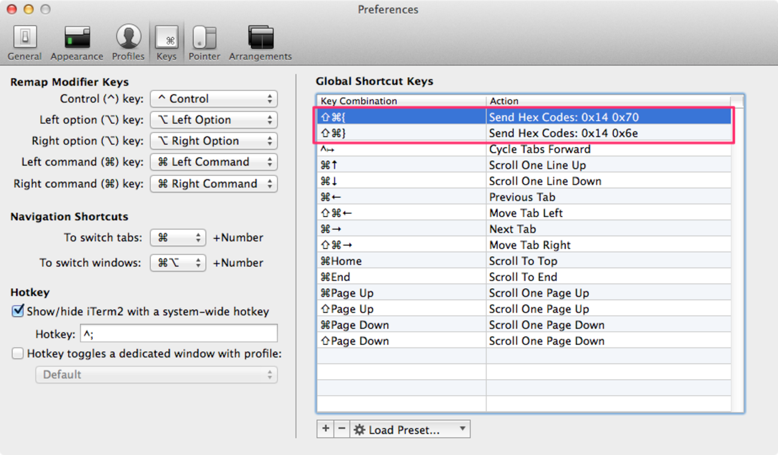Select the Cycle Tabs Forward shortcut row

(524, 149)
